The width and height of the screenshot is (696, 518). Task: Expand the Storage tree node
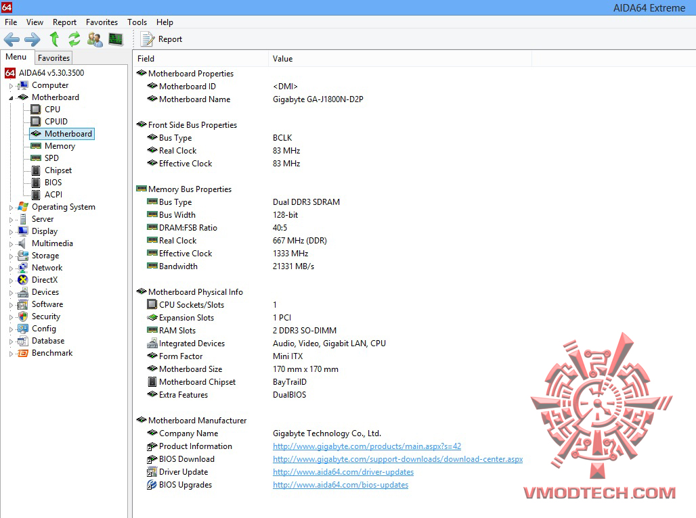[x=11, y=256]
